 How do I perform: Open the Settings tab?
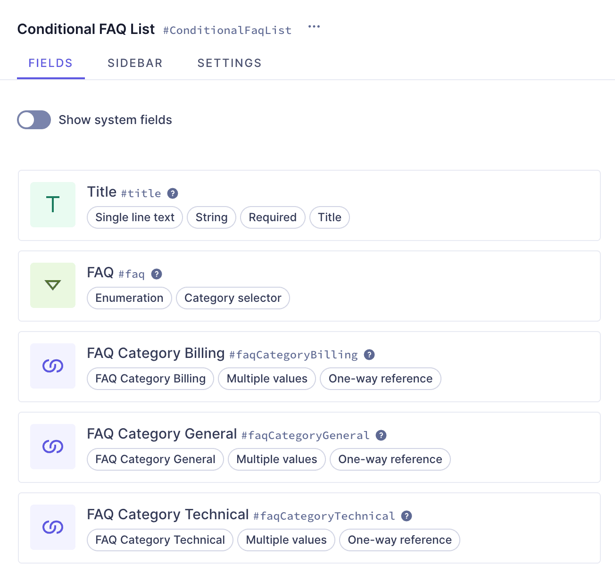point(229,63)
